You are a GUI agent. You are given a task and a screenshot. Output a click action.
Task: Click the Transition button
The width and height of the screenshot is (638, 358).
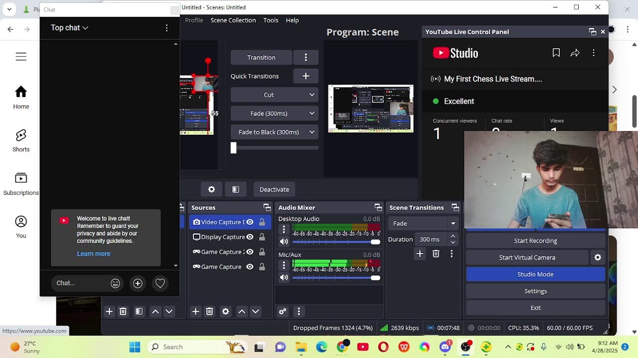click(262, 57)
